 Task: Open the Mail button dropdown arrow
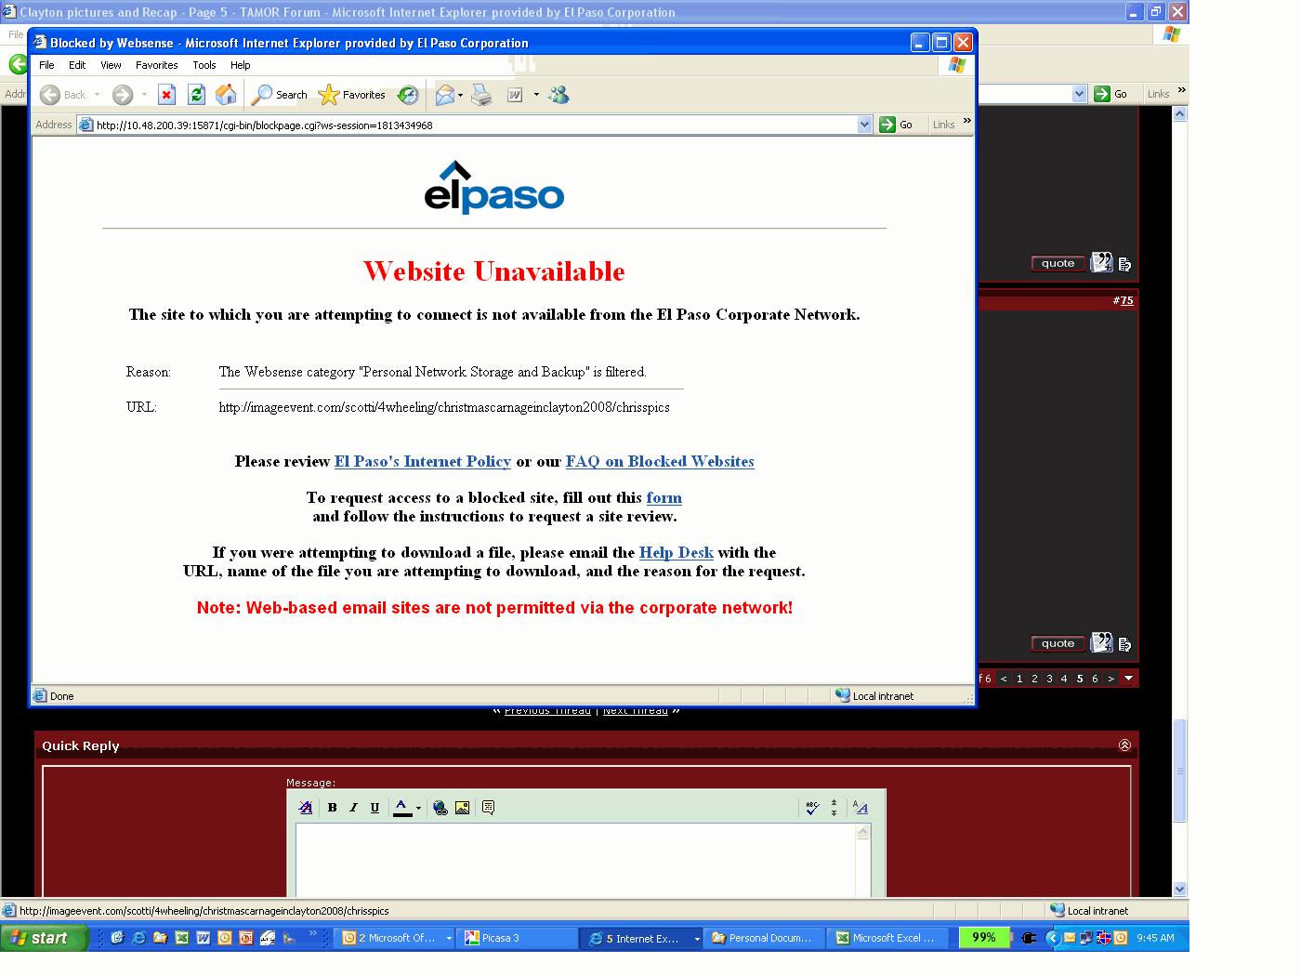460,95
